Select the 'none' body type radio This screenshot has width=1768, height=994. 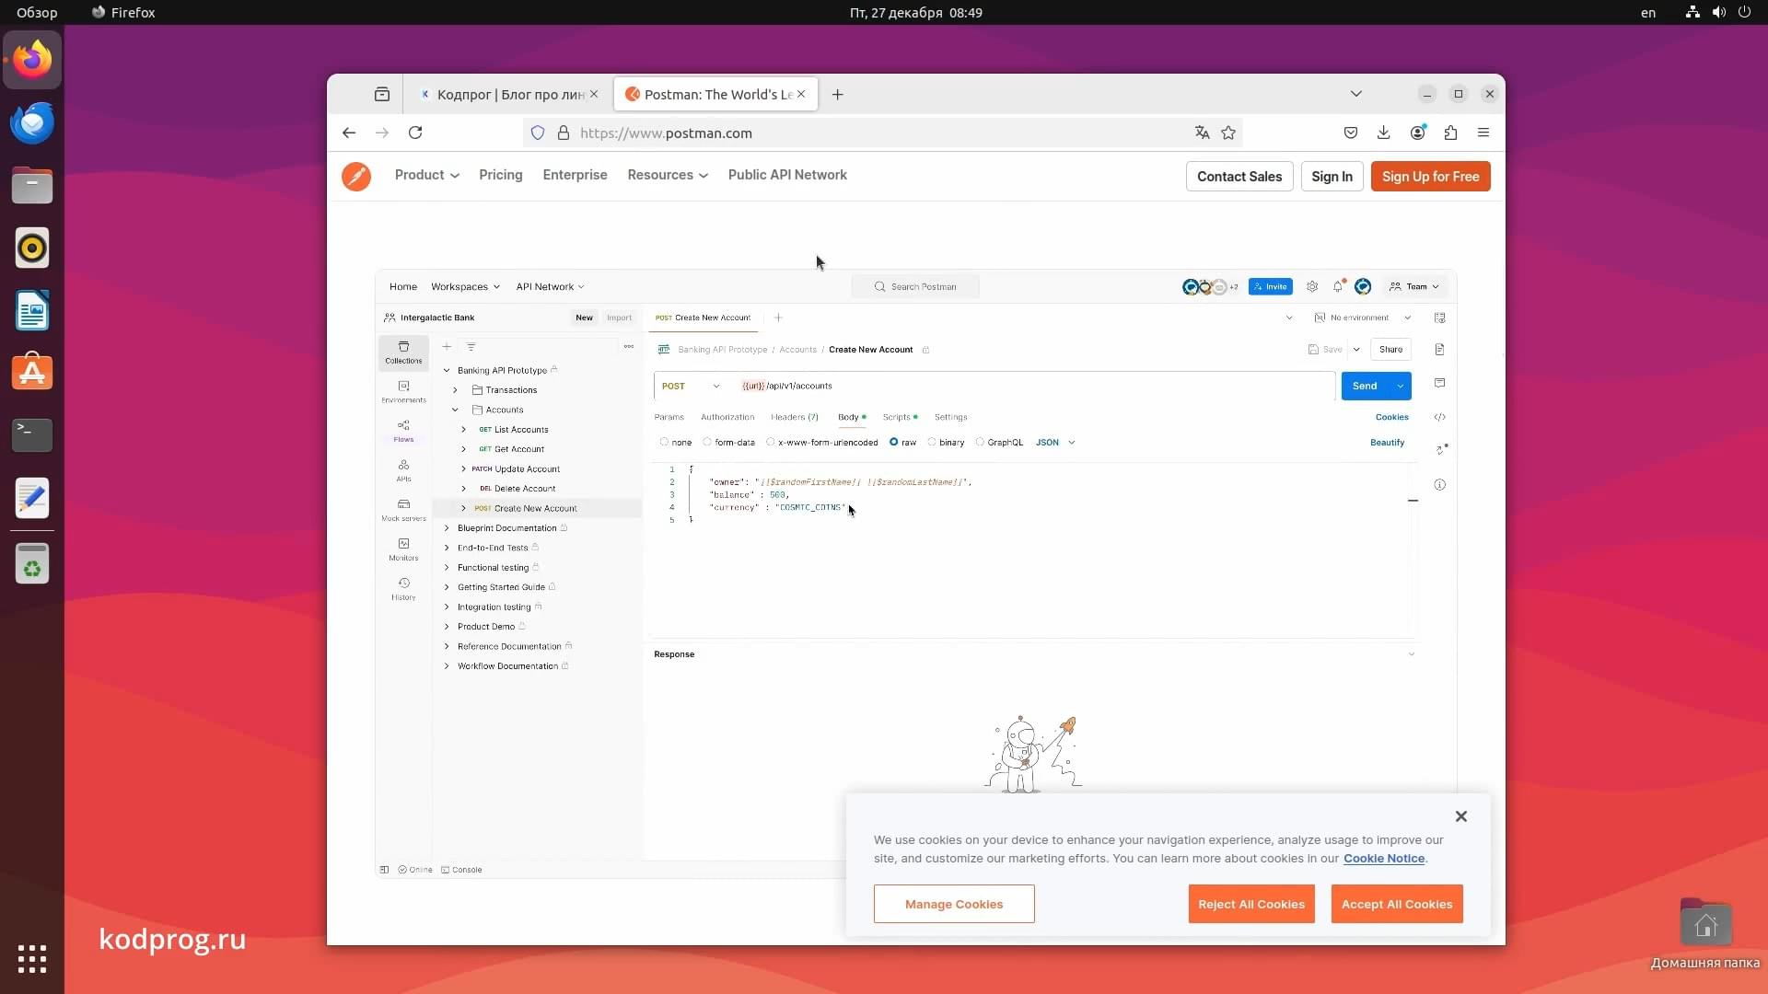664,443
